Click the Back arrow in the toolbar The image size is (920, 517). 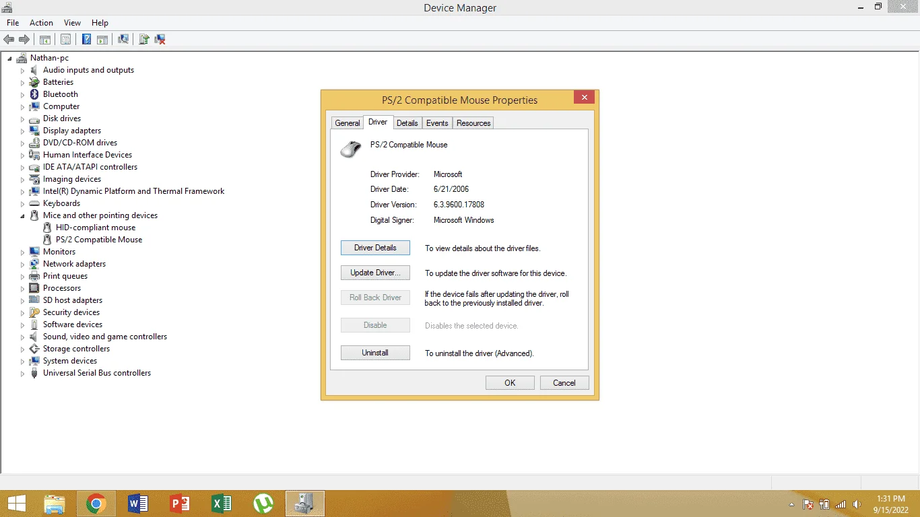point(9,39)
